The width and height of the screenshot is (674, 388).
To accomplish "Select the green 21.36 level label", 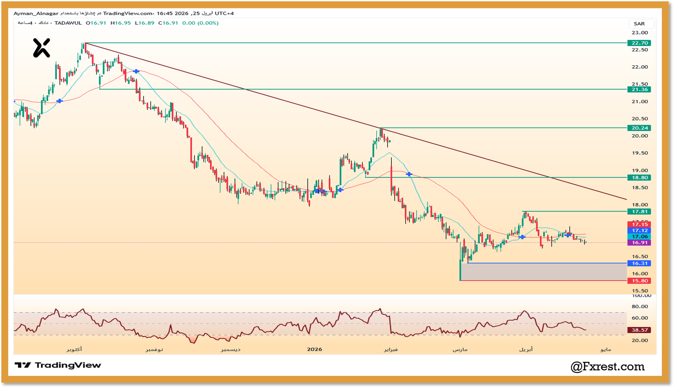I will tap(639, 89).
